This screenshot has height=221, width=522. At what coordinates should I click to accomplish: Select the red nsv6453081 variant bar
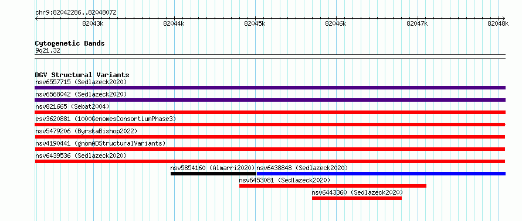point(333,186)
